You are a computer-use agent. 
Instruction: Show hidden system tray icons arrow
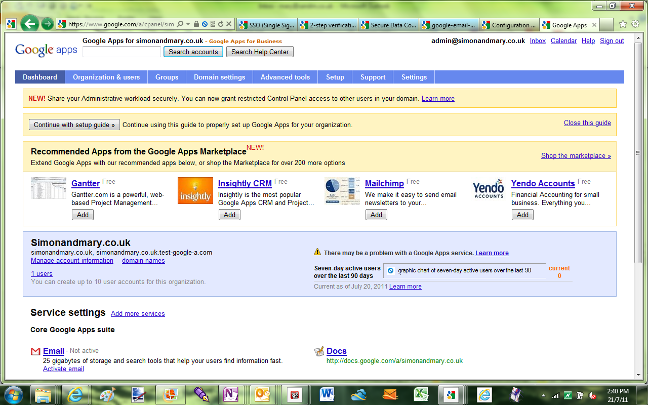coord(543,395)
